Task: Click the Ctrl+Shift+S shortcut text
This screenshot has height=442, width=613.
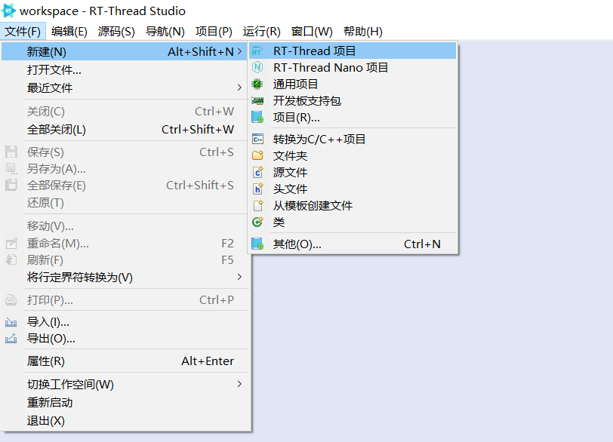Action: pos(200,185)
